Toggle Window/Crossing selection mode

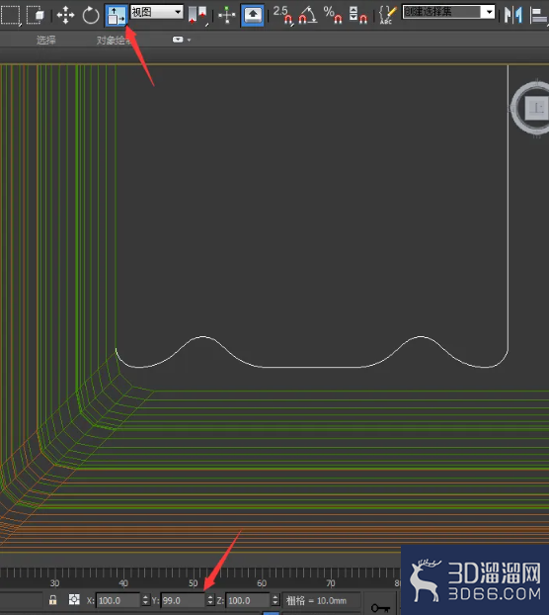(x=36, y=15)
